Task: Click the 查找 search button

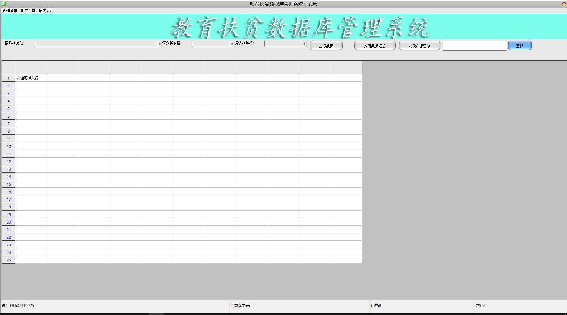Action: [519, 45]
